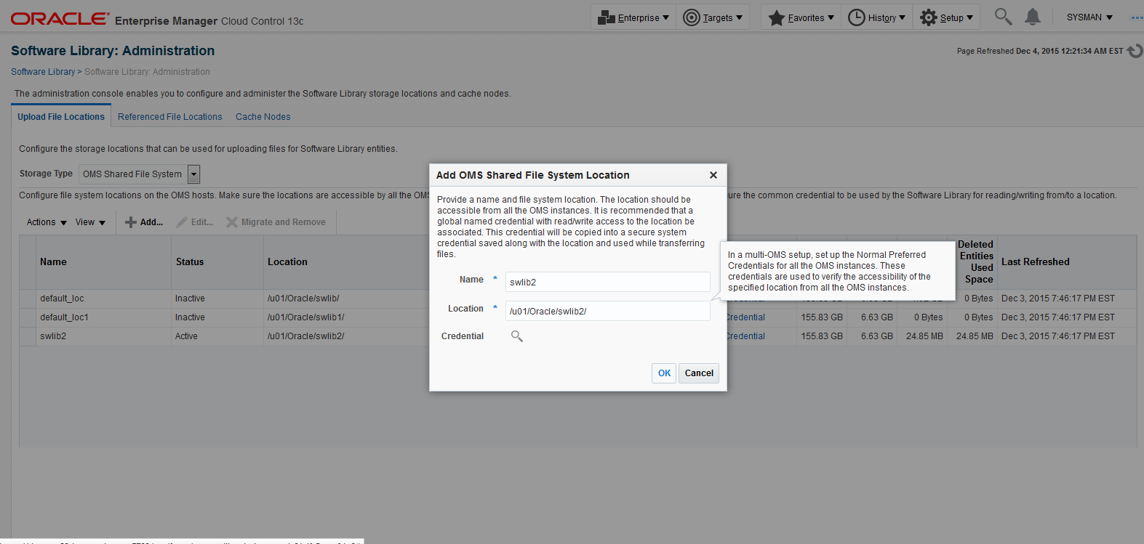Screen dimensions: 1144x544
Task: Click the Status column header
Action: point(217,262)
